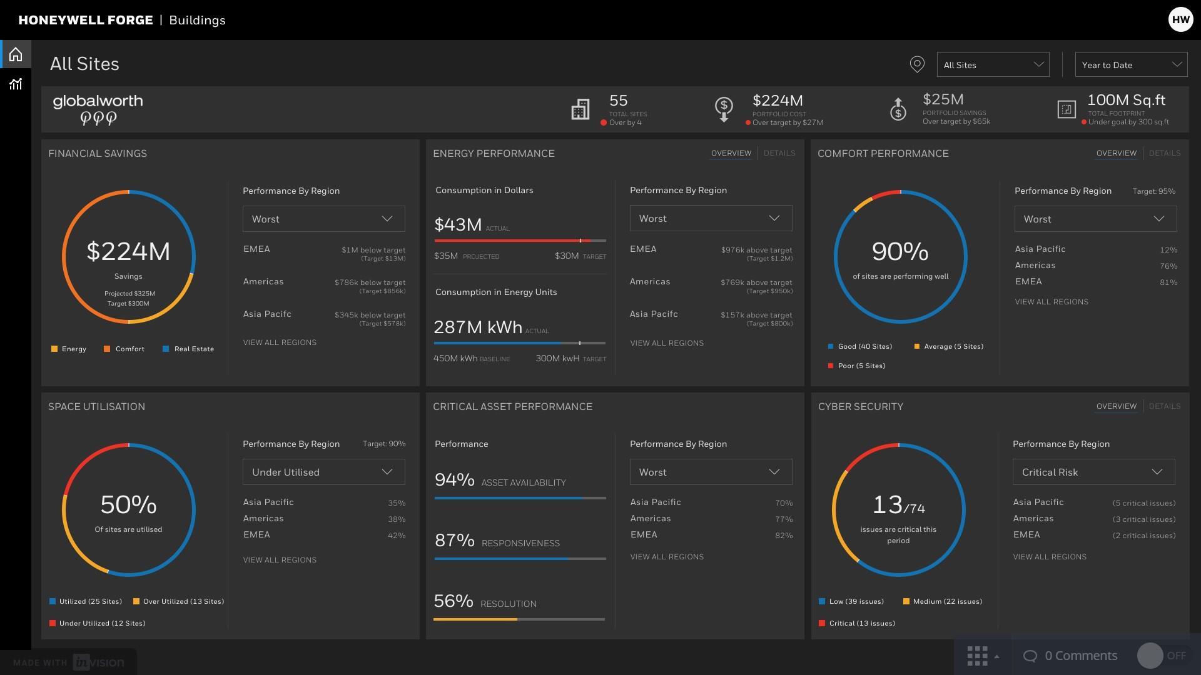The width and height of the screenshot is (1201, 675).
Task: Open the Under Utilised region dropdown
Action: tap(323, 472)
